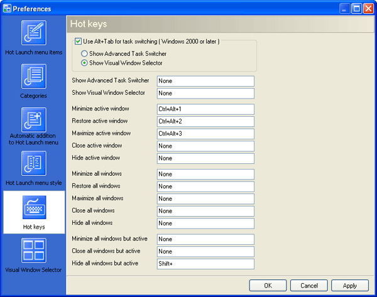The height and width of the screenshot is (297, 377).
Task: Select the Hot keys keyboard icon
Action: point(34,207)
